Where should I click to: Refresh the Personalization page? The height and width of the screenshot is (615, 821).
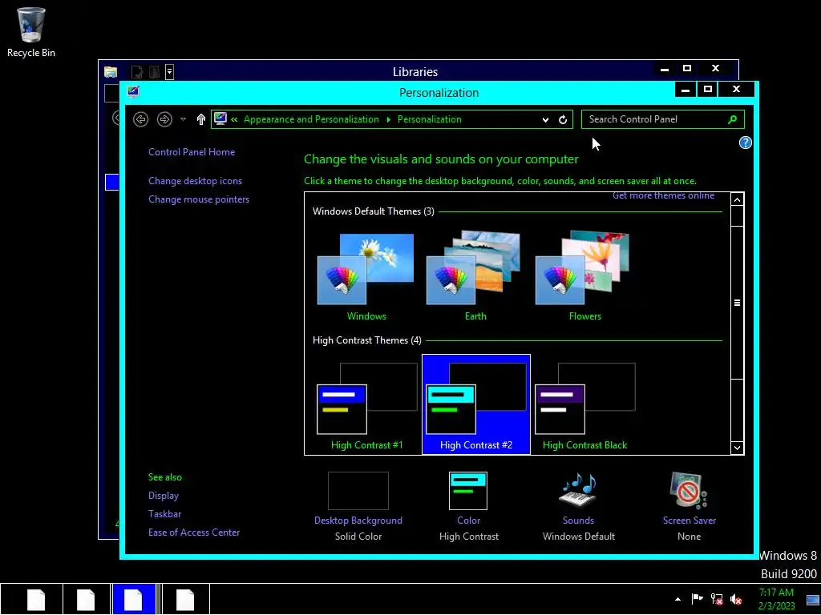click(x=563, y=119)
